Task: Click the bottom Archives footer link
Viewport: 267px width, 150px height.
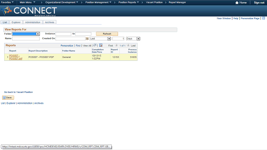Action: (39, 103)
